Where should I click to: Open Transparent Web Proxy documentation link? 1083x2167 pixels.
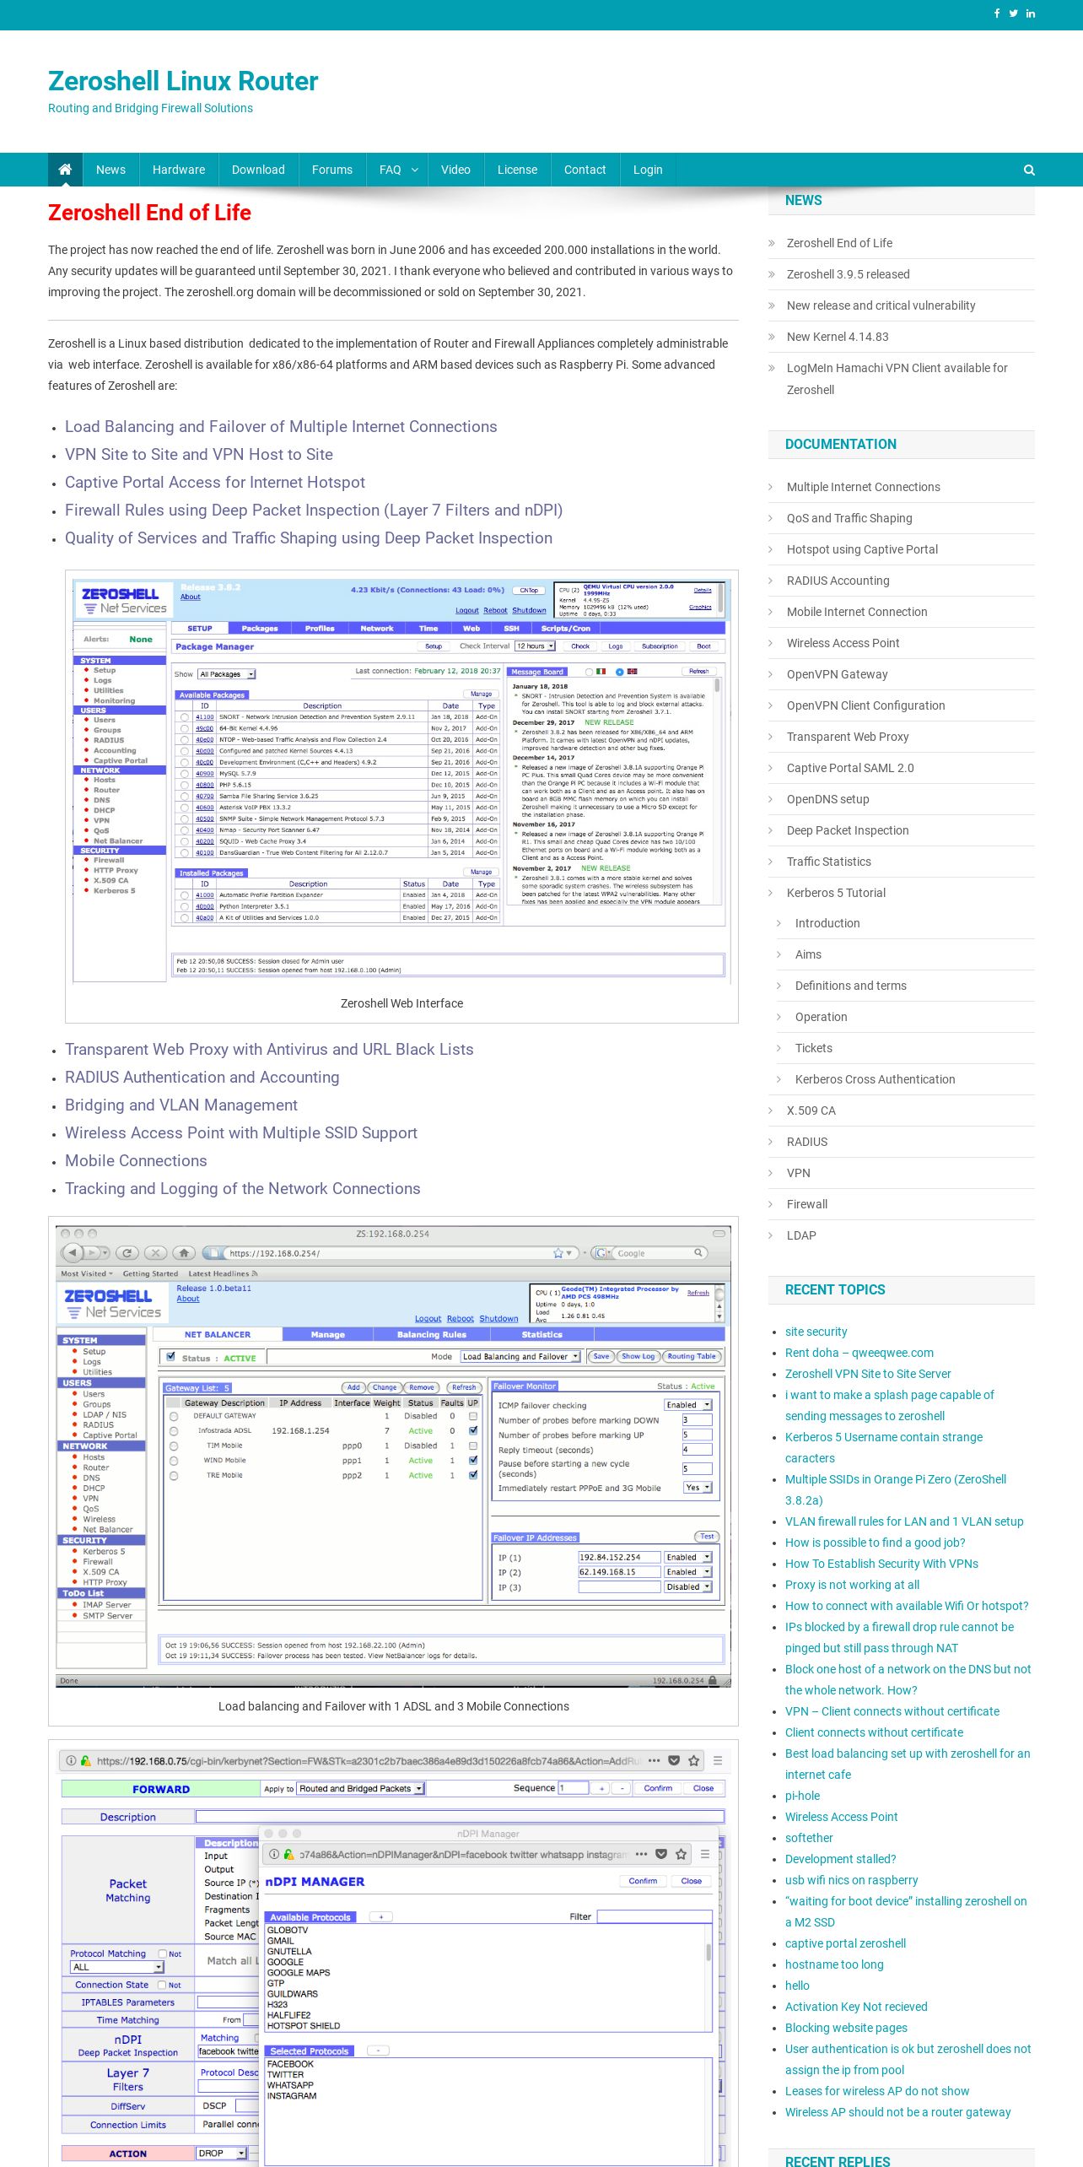pyautogui.click(x=848, y=737)
